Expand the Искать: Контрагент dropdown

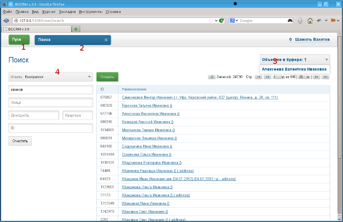[x=51, y=77]
